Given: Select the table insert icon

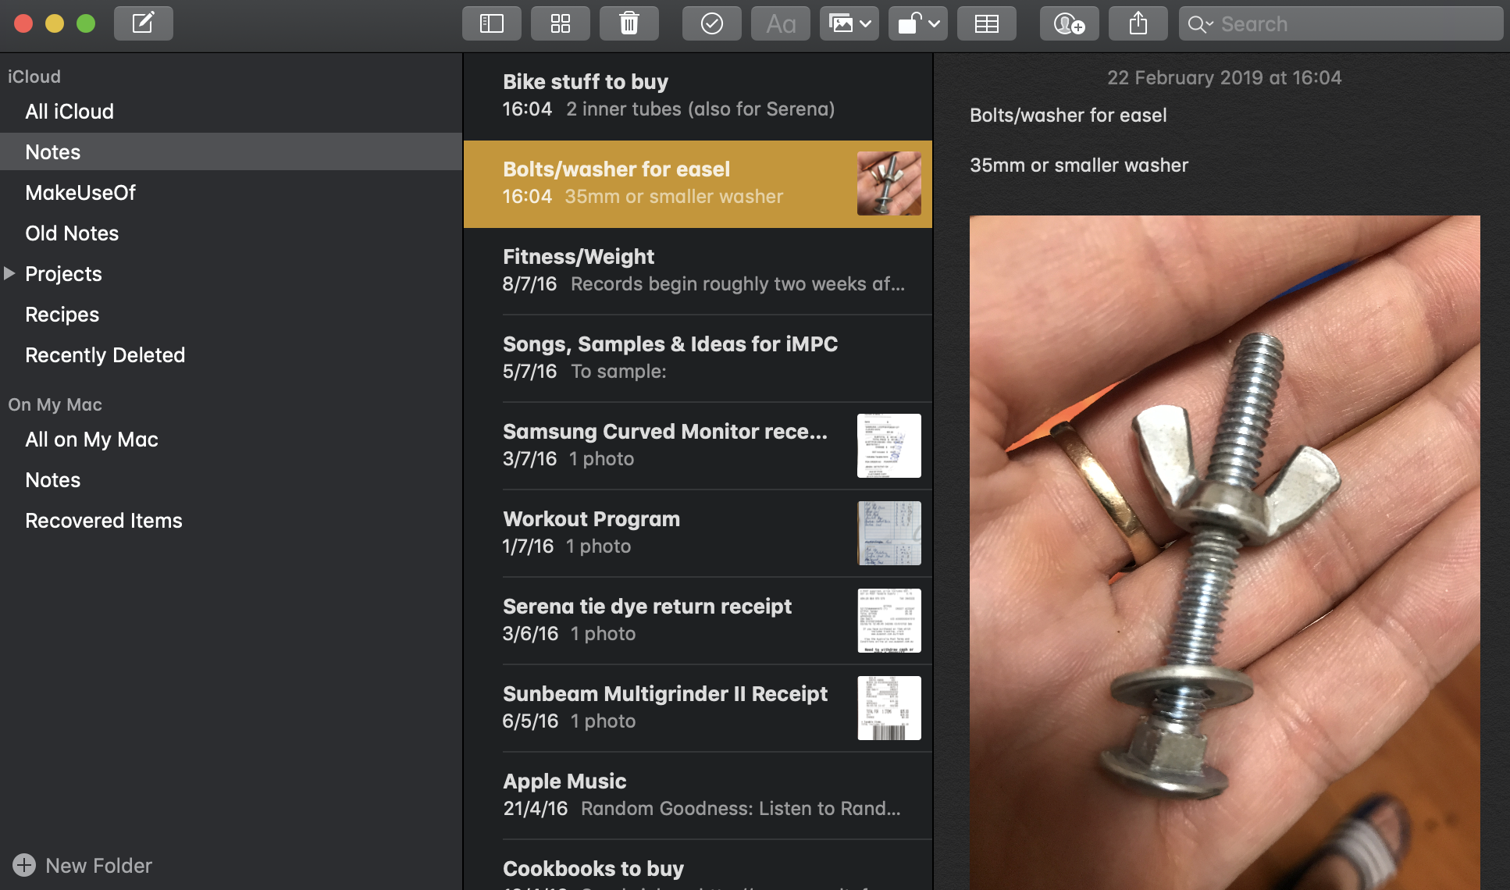Looking at the screenshot, I should [x=985, y=23].
